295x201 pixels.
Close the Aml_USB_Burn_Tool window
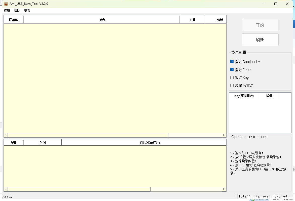(287, 4)
